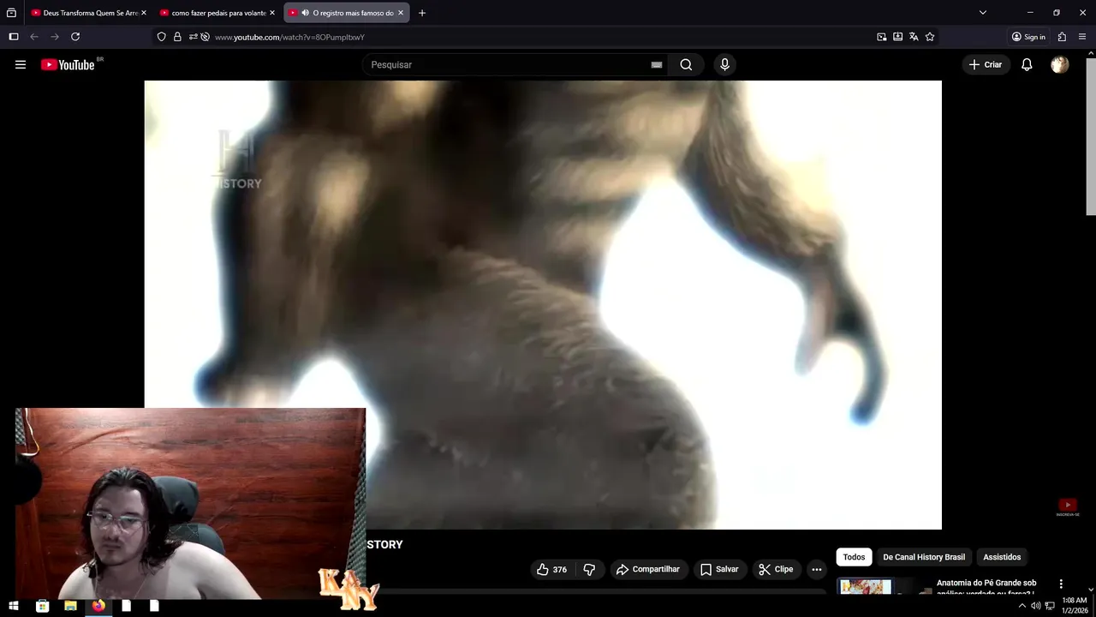Select the De Canal History Brasil chip
1096x617 pixels.
(924, 557)
